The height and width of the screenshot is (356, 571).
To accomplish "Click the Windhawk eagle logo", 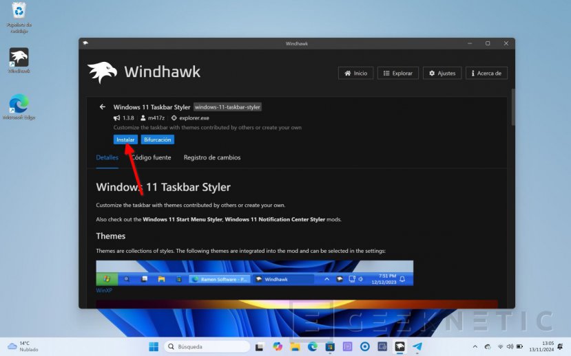I will (102, 72).
